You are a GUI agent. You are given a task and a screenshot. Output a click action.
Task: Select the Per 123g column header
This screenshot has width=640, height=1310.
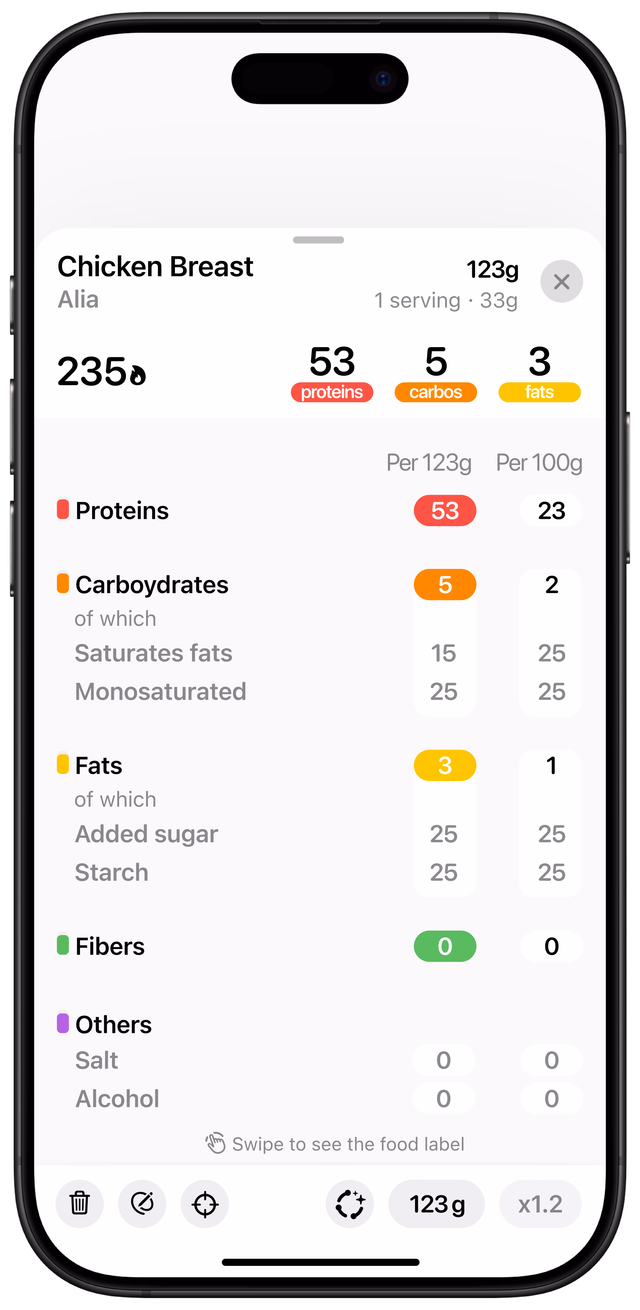click(x=429, y=463)
